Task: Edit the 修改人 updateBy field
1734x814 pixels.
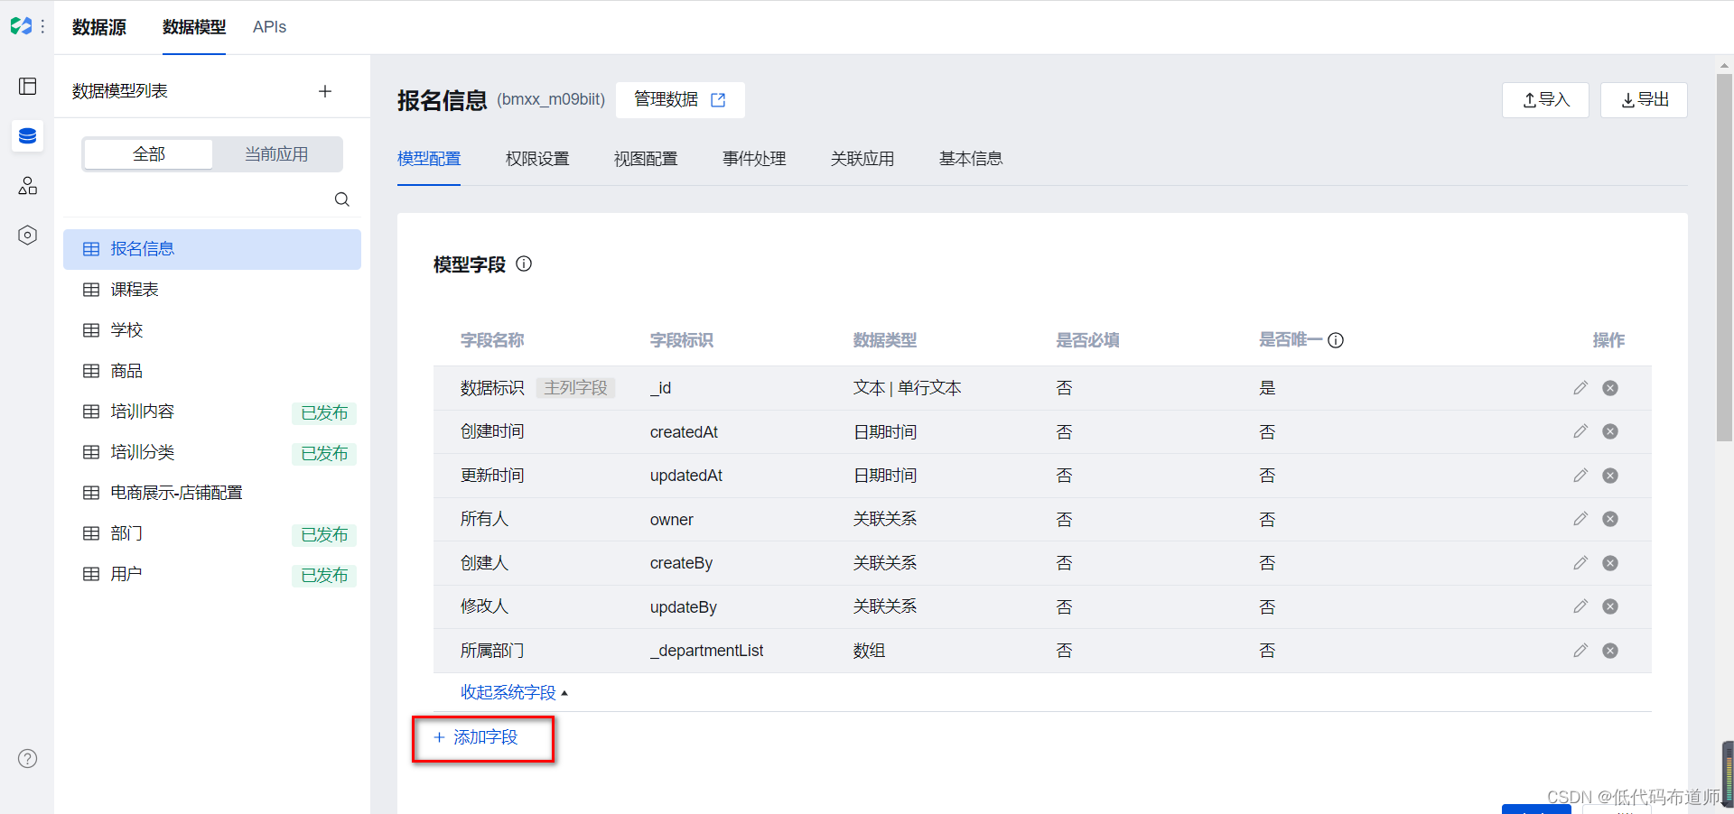Action: [1580, 606]
